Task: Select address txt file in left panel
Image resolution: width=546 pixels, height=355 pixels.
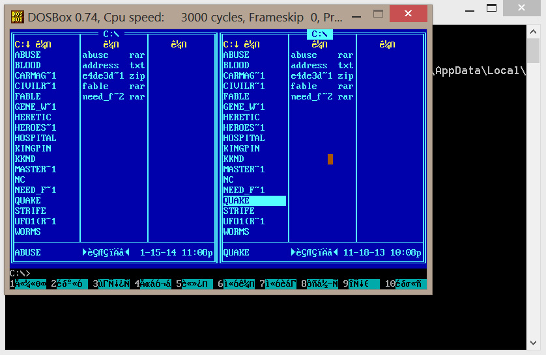Action: [x=113, y=65]
